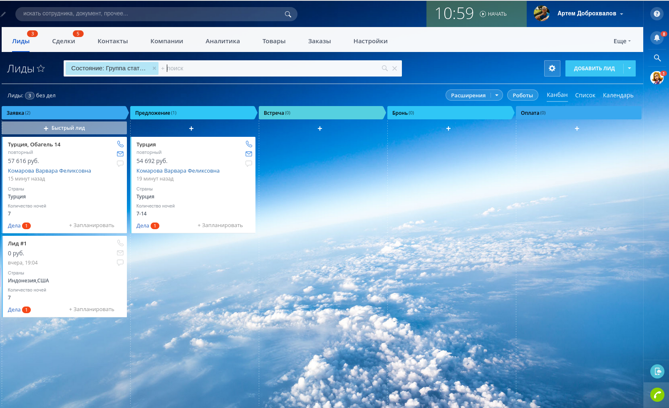Click the filter search magnifier icon
Screen dimensions: 669x408
click(385, 68)
